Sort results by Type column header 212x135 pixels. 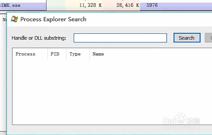[x=78, y=54]
